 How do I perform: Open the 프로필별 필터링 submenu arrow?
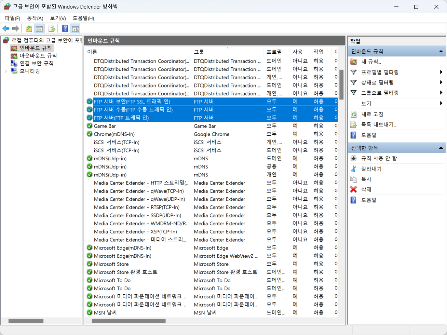(441, 72)
